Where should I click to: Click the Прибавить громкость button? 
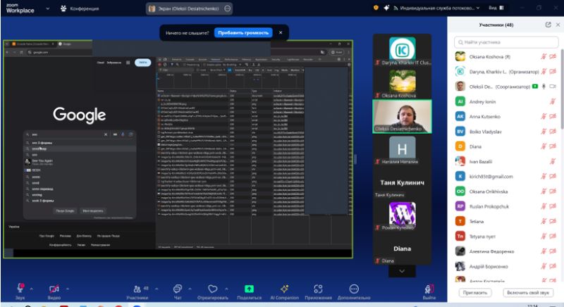(242, 32)
